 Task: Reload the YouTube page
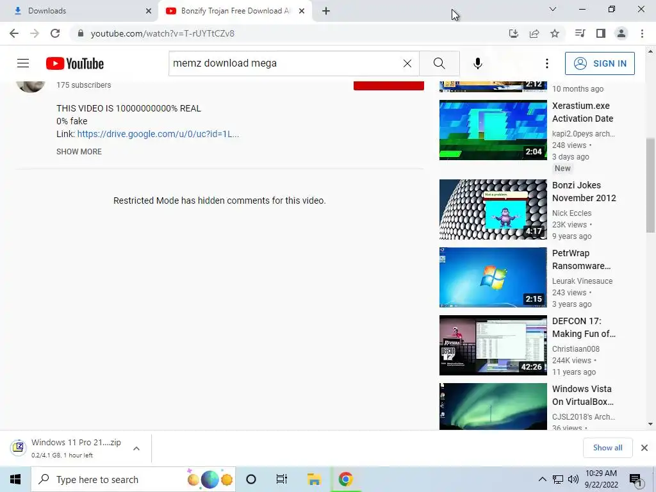click(x=55, y=33)
